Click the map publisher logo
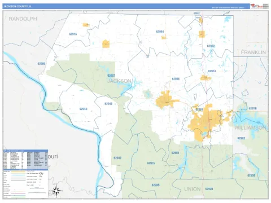 coord(256,6)
